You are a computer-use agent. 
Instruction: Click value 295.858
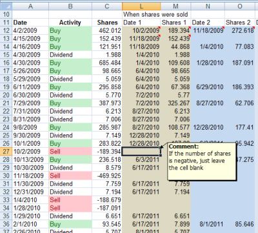coord(107,87)
